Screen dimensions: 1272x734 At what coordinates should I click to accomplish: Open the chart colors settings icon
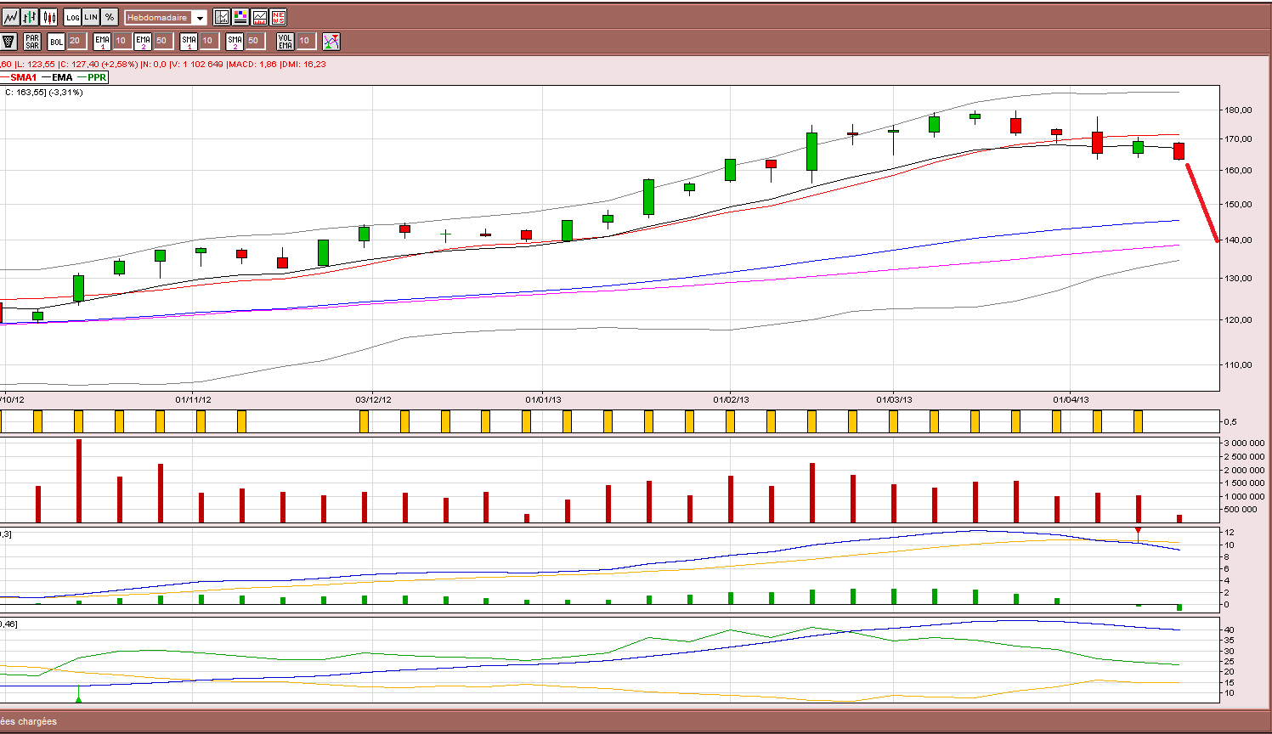coord(240,17)
